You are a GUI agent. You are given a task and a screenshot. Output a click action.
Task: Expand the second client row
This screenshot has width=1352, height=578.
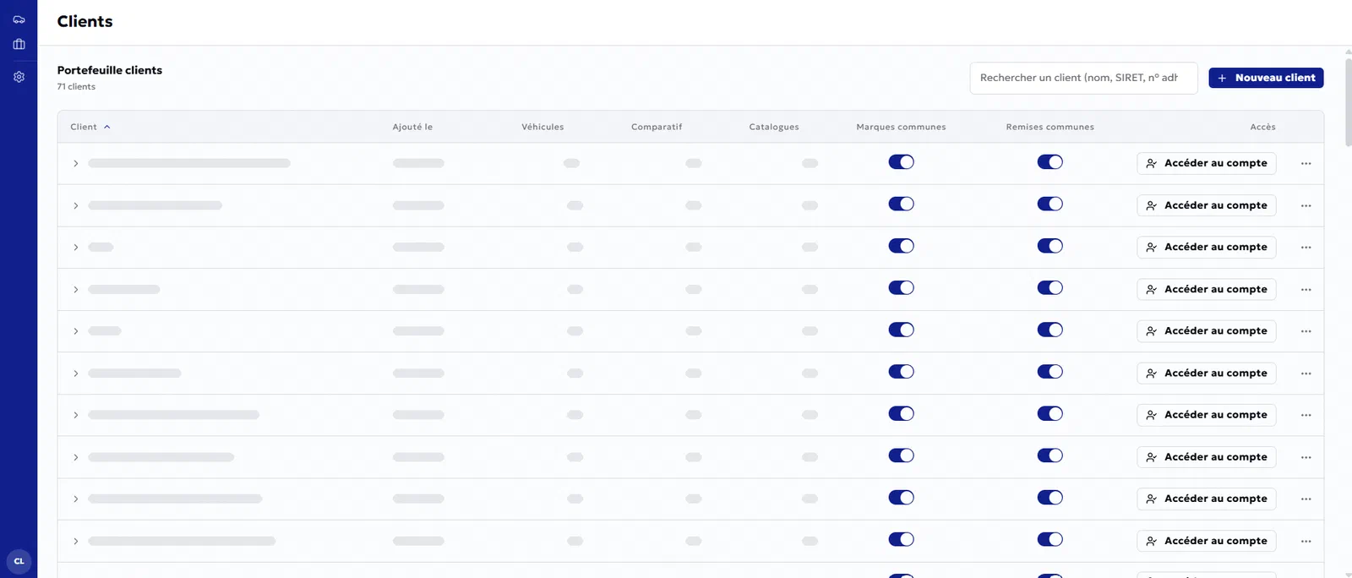[x=75, y=205]
